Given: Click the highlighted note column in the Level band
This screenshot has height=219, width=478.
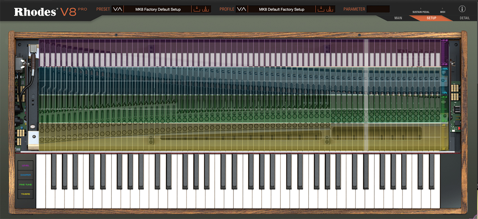Looking at the screenshot, I should [x=366, y=53].
